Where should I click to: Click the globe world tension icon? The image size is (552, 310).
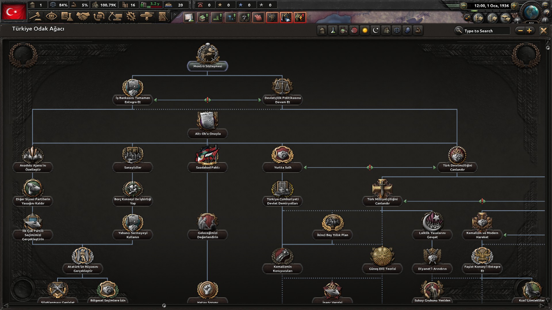click(531, 12)
